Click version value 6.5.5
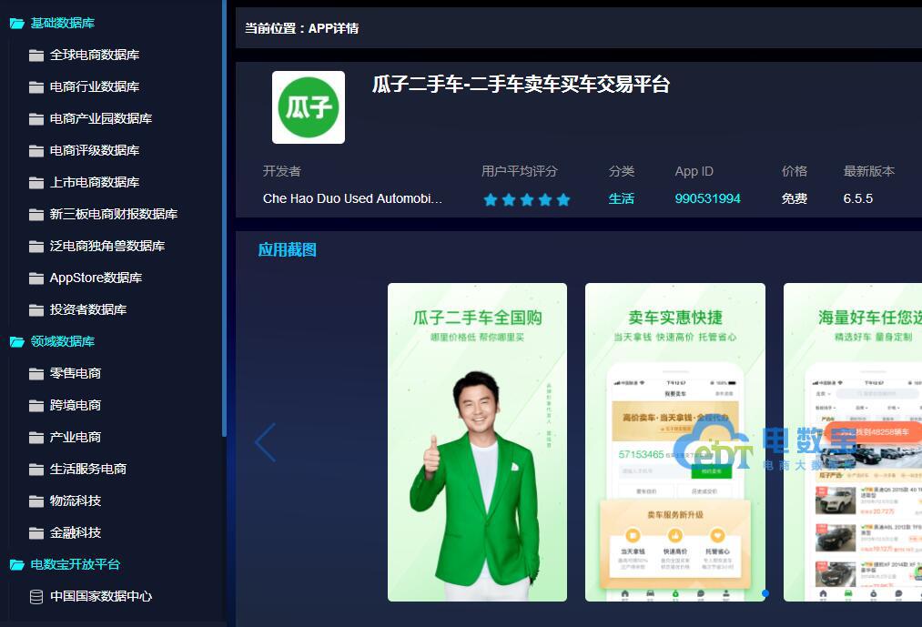Screen dimensions: 922x627 [858, 198]
